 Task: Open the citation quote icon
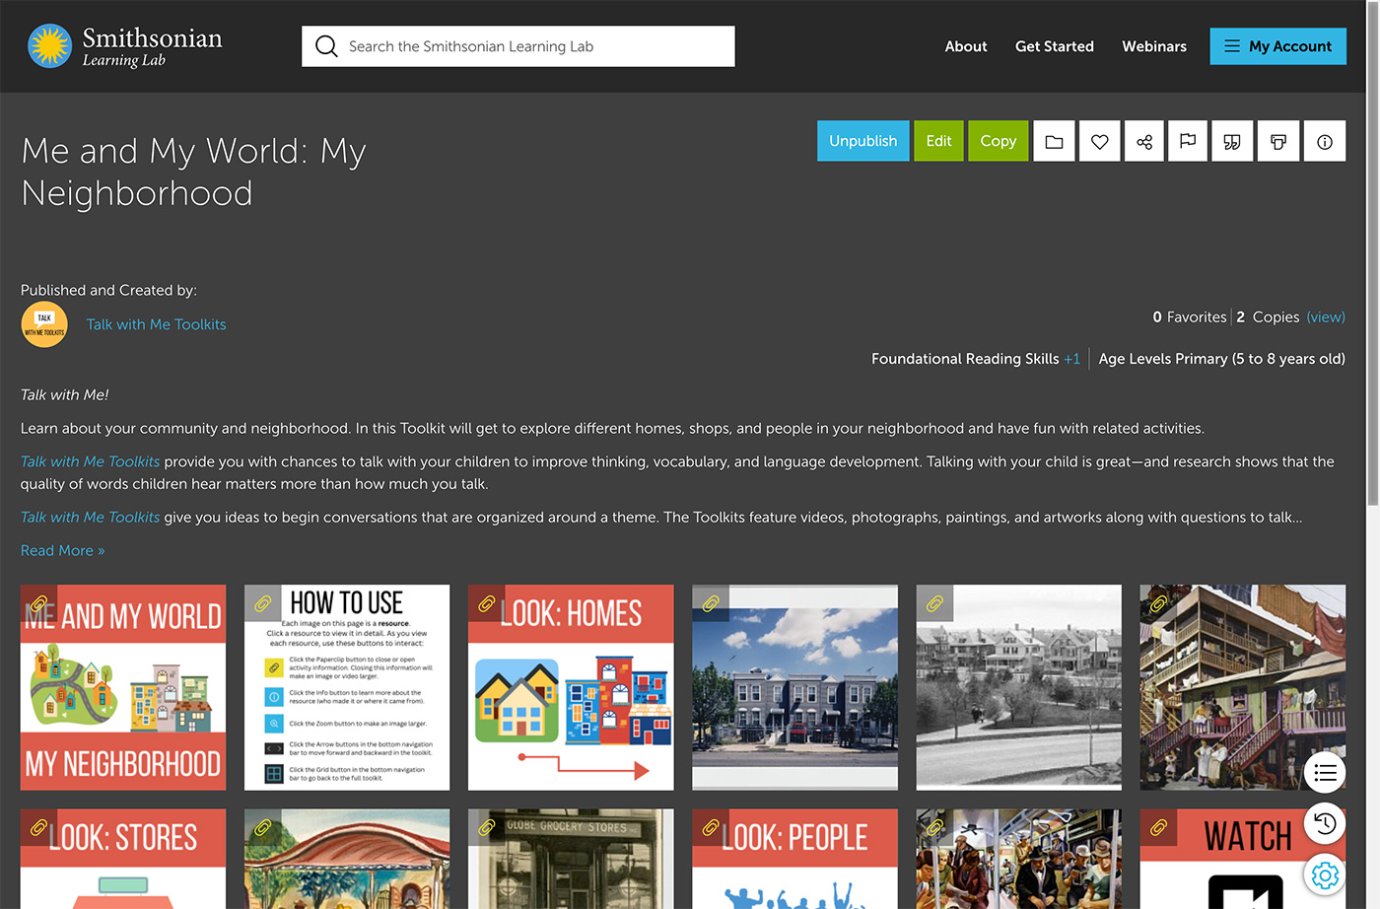(1232, 141)
